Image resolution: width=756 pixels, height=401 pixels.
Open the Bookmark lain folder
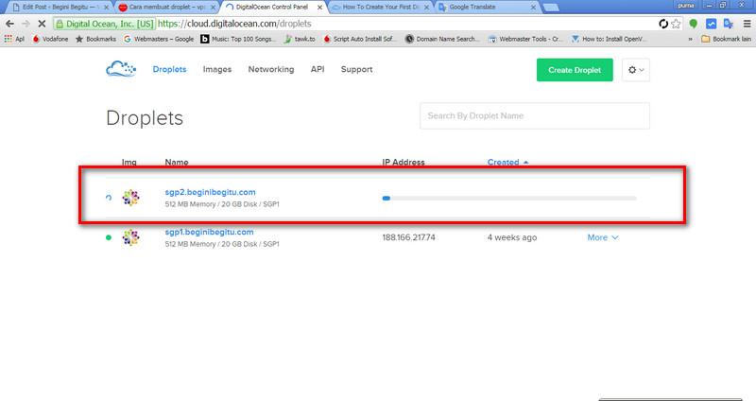pos(727,39)
